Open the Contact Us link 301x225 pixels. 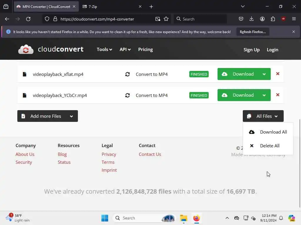pos(150,154)
